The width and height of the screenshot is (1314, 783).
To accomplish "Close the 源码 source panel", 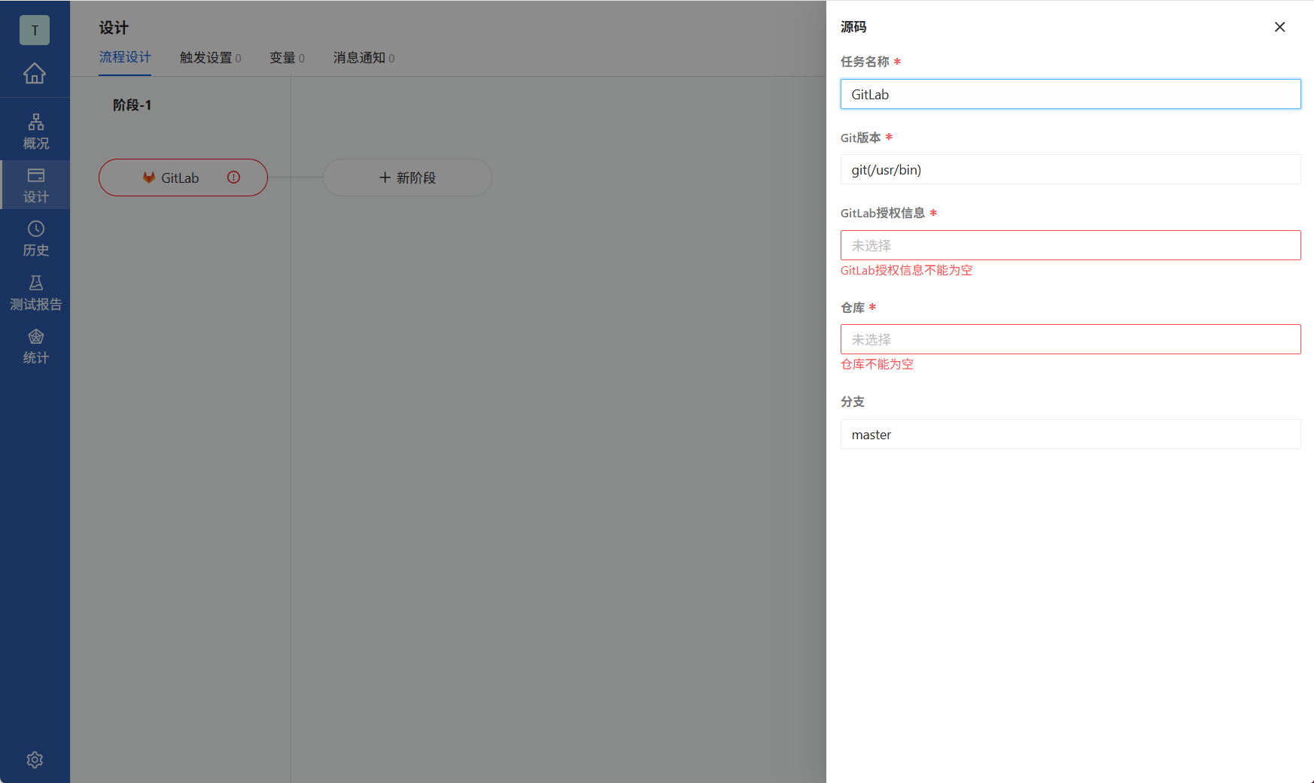I will click(1279, 26).
